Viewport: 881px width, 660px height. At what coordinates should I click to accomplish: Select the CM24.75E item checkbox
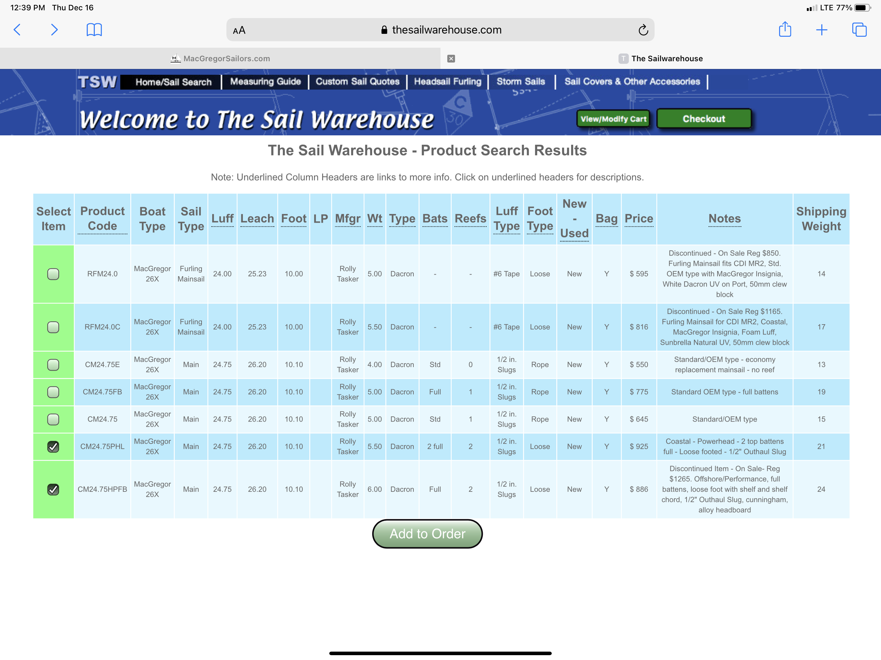click(x=53, y=364)
